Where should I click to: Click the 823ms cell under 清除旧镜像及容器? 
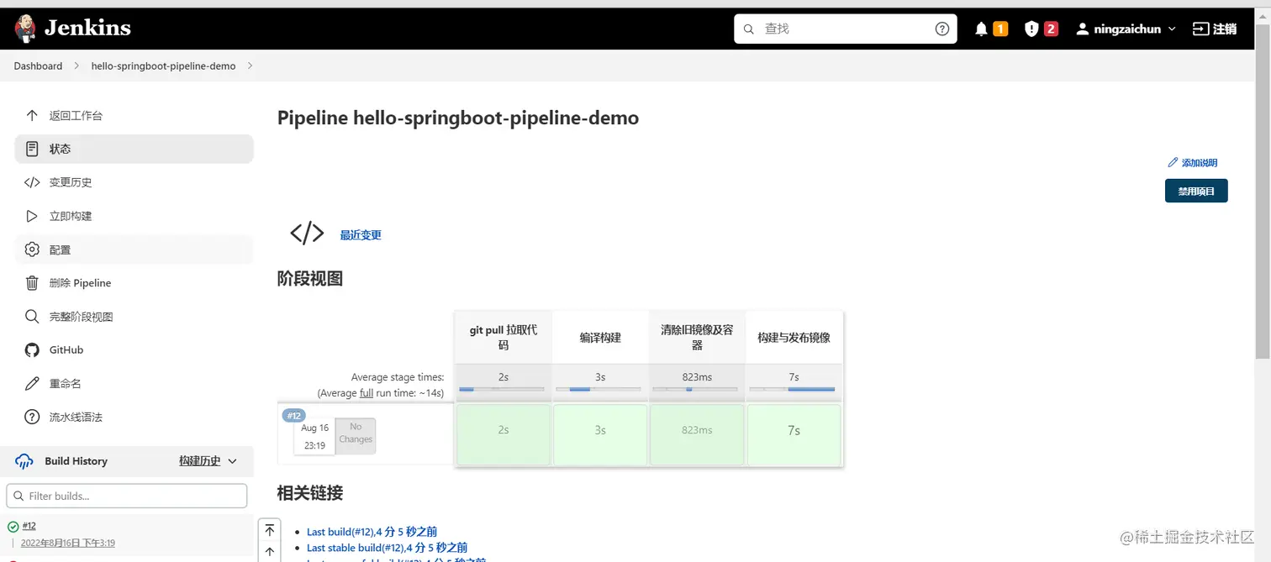[x=697, y=434]
